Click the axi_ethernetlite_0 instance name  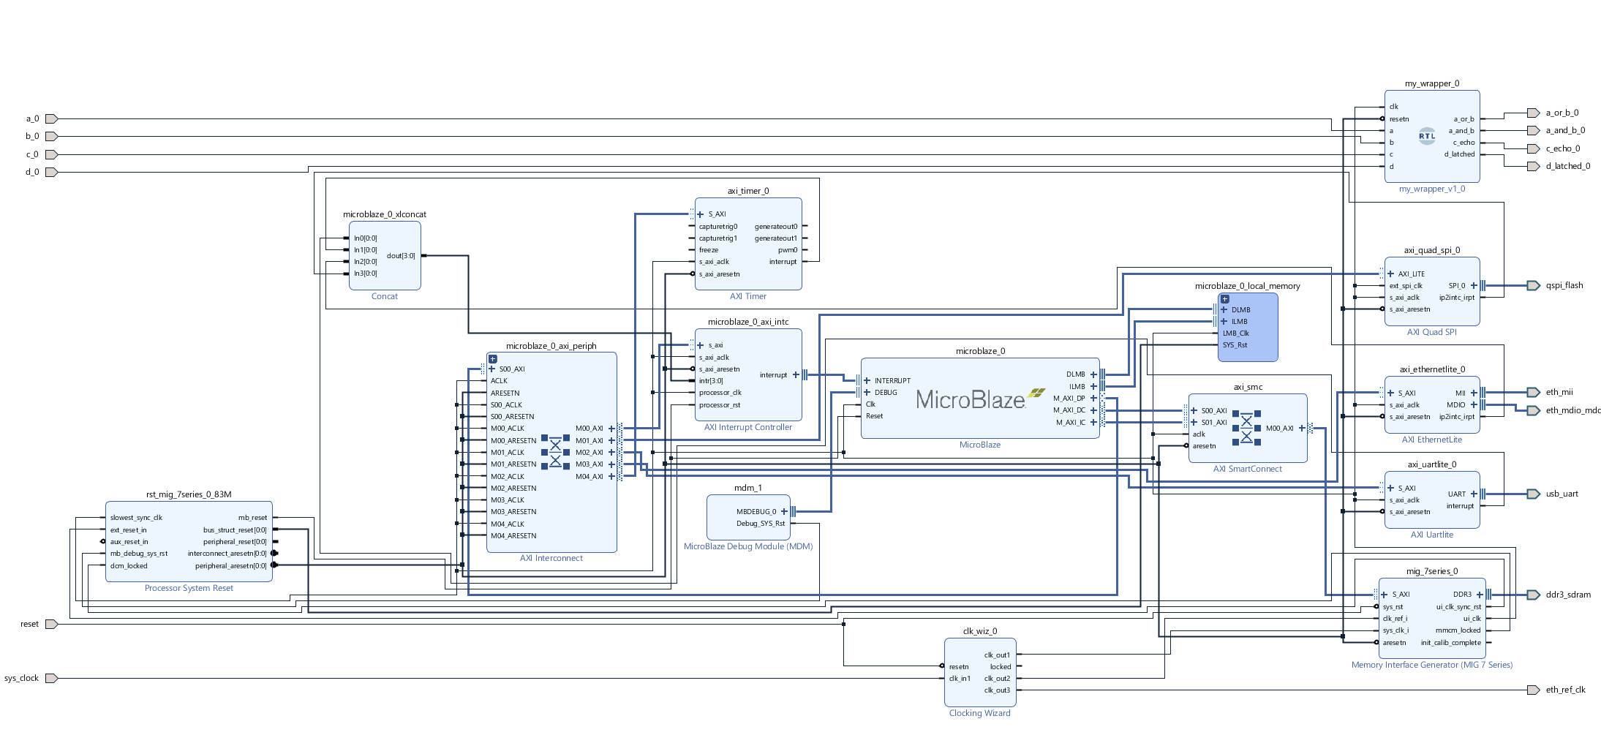tap(1432, 369)
